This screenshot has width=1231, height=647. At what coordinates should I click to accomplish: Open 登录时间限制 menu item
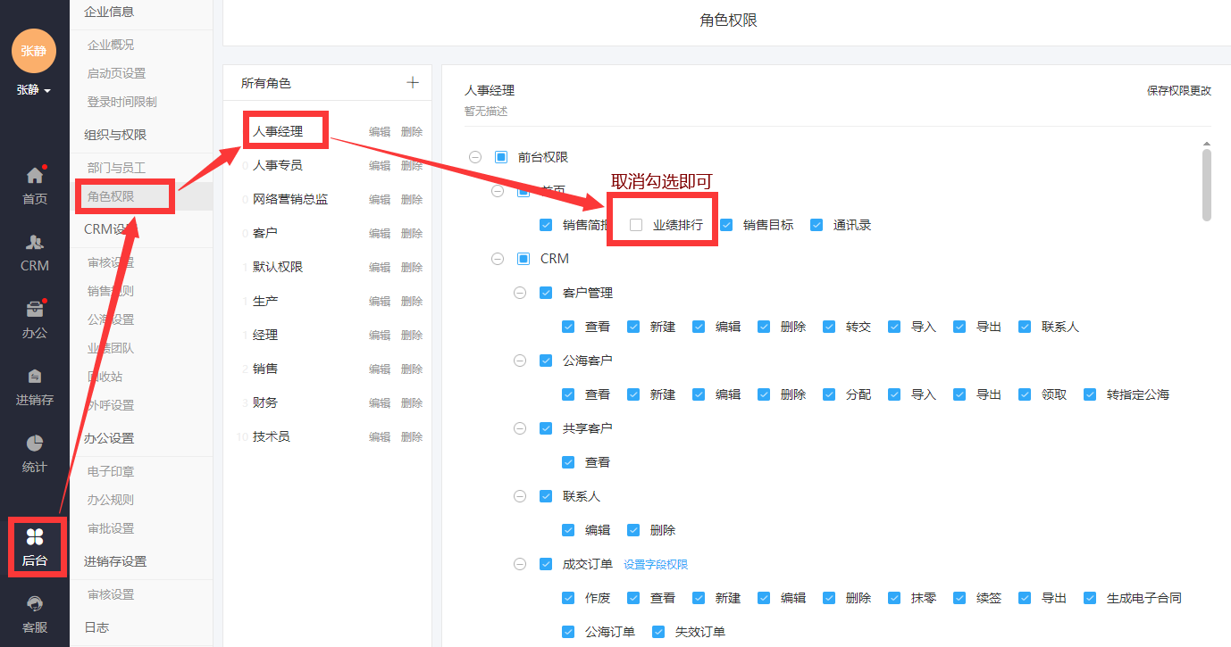pyautogui.click(x=121, y=102)
